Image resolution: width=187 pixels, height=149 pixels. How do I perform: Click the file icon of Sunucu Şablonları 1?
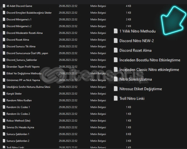pyautogui.click(x=4, y=134)
